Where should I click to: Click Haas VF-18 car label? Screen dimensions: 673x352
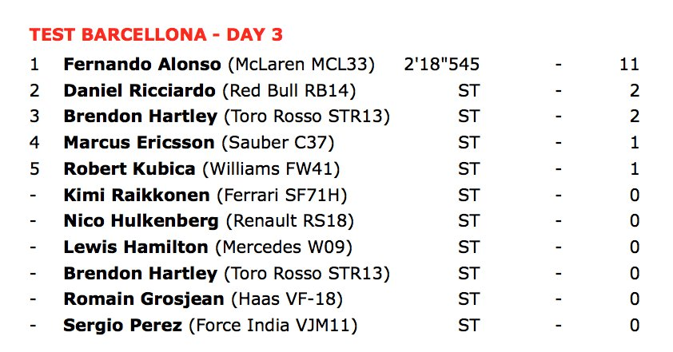[x=287, y=299]
